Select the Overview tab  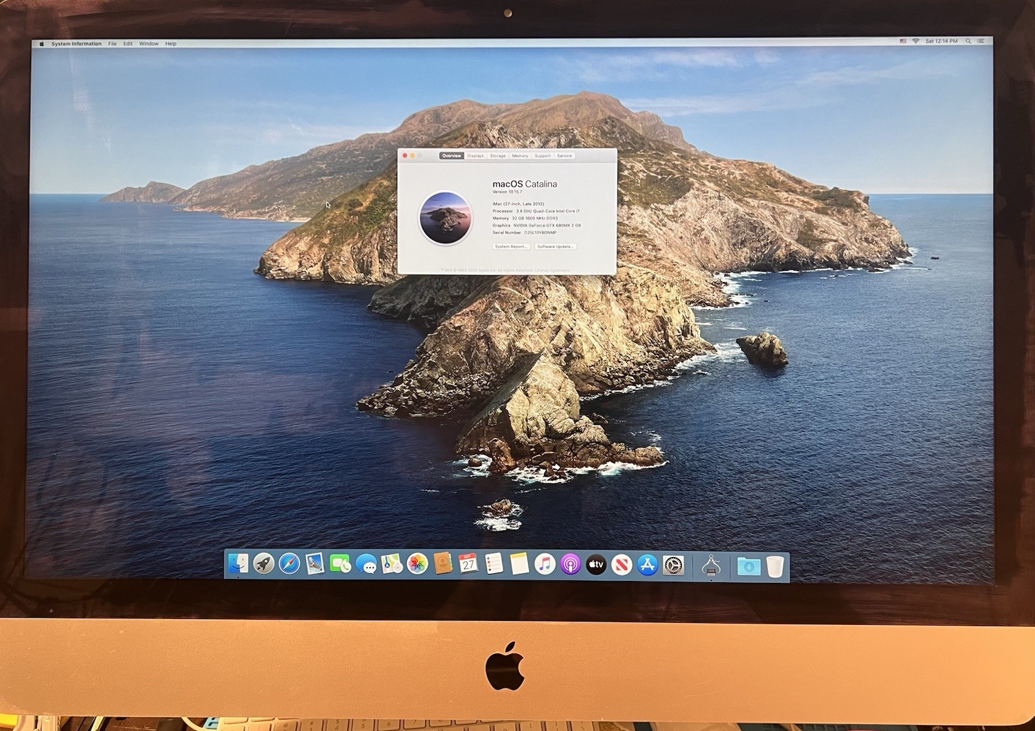(452, 156)
